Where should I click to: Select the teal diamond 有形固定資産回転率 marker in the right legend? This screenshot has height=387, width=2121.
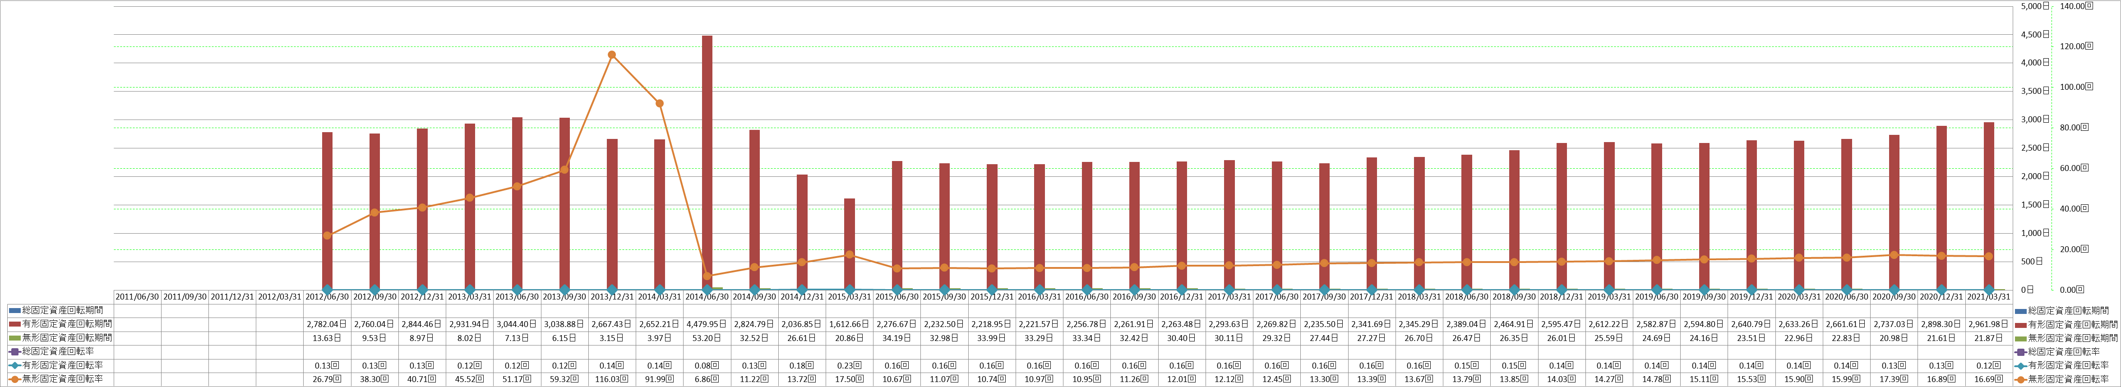click(x=2020, y=366)
